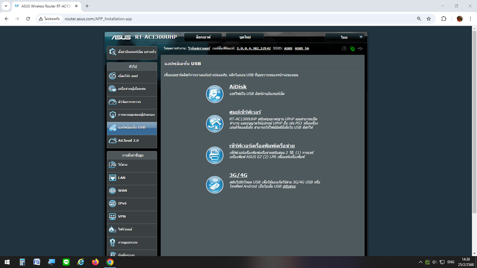
Task: Click the connected clients status icon
Action: tap(344, 49)
